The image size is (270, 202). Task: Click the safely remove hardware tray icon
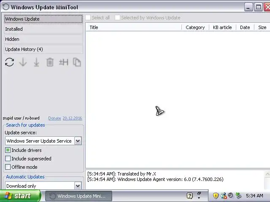pyautogui.click(x=238, y=195)
